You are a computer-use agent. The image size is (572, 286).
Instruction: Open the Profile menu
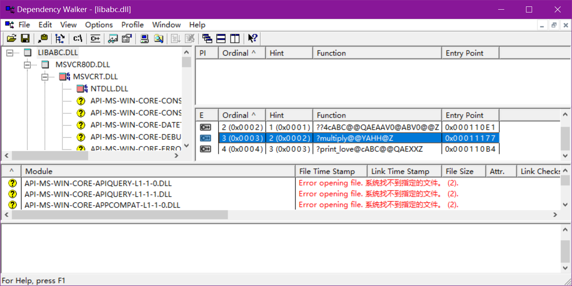tap(132, 25)
